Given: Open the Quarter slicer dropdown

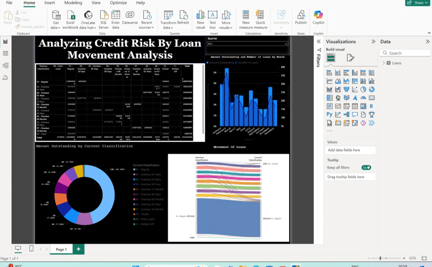Looking at the screenshot, I should click(286, 44).
